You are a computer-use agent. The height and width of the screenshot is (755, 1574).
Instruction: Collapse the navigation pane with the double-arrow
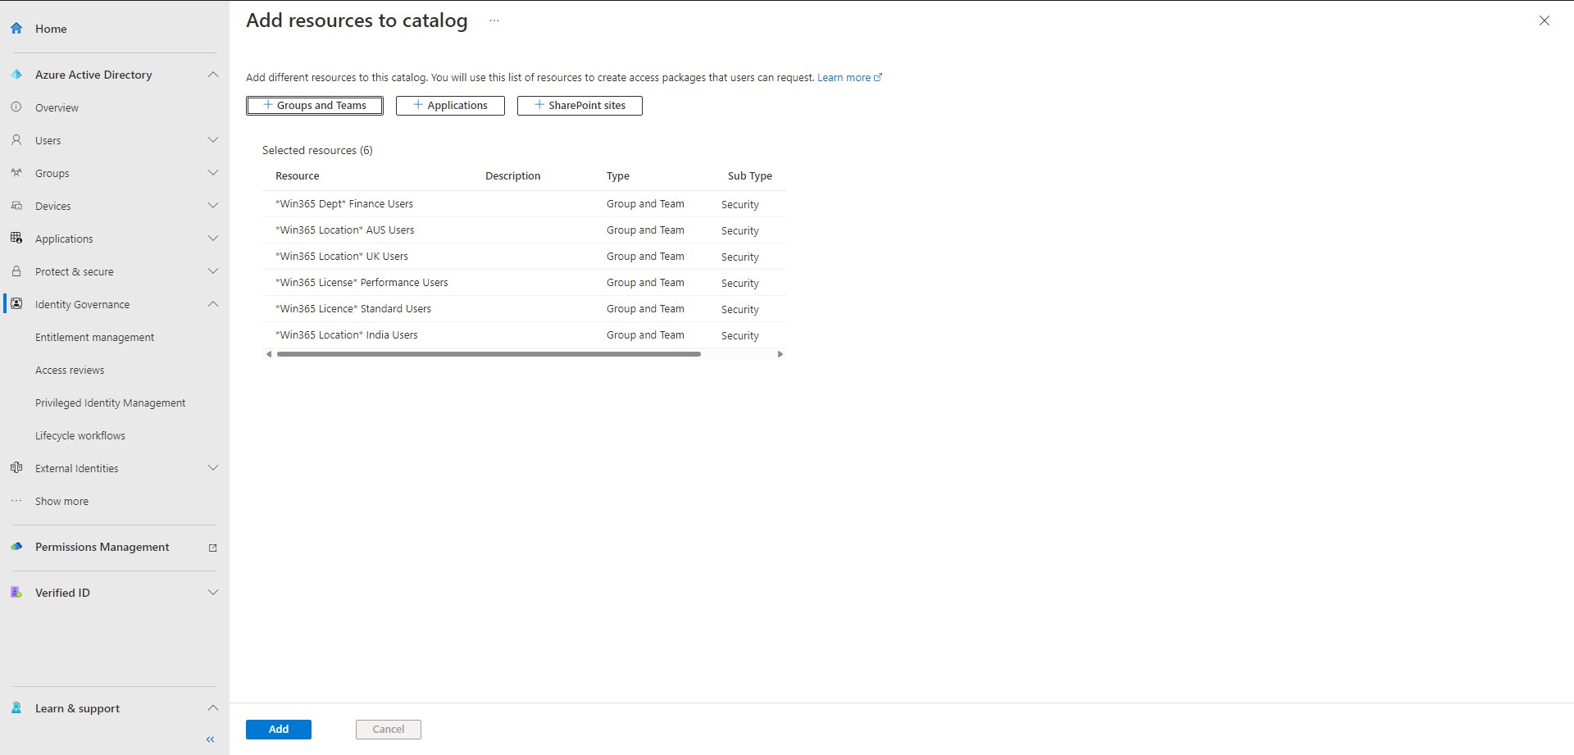209,739
